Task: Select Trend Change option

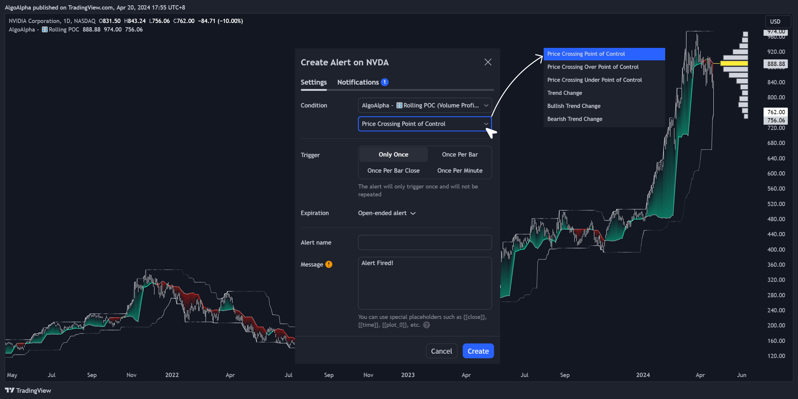Action: (604, 93)
